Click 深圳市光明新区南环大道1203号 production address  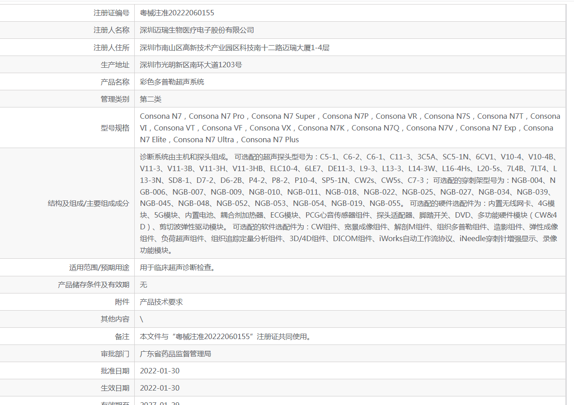coord(191,65)
